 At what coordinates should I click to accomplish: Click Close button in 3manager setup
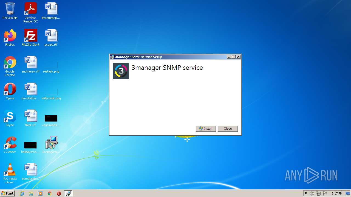[x=228, y=129]
